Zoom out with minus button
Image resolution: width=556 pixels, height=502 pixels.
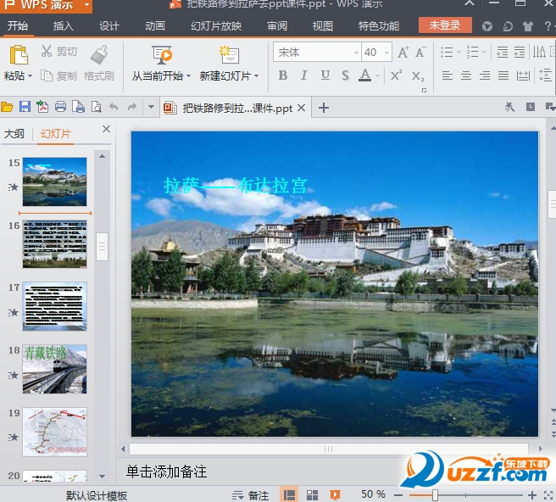398,495
